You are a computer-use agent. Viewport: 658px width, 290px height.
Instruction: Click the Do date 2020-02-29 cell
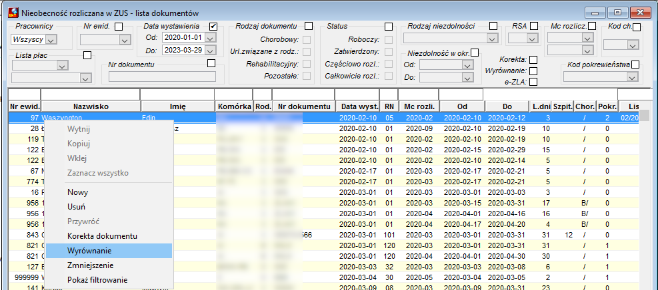505,150
